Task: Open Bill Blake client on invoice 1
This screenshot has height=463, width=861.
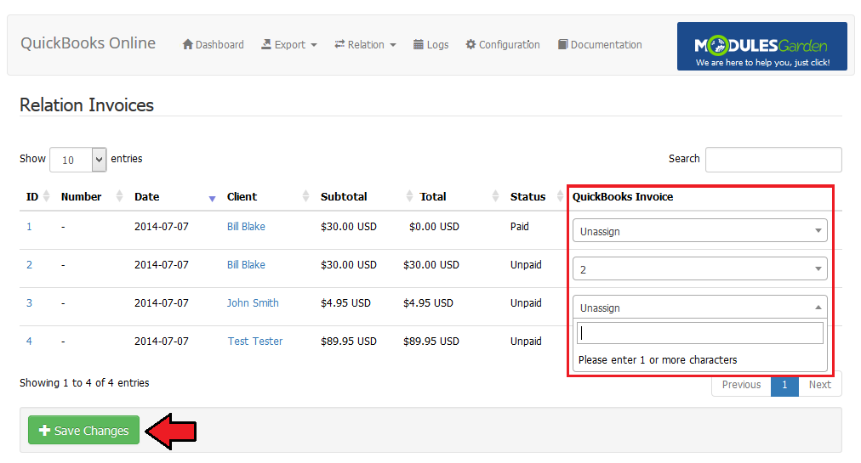Action: (x=246, y=227)
